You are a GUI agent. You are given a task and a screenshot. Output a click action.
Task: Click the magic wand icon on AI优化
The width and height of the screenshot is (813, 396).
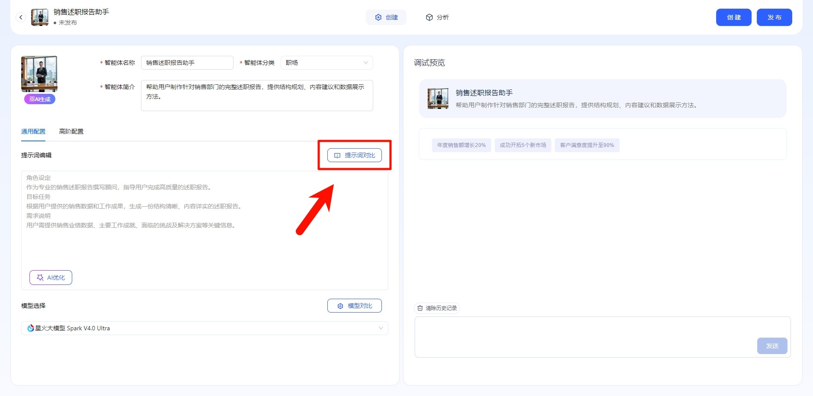(39, 277)
